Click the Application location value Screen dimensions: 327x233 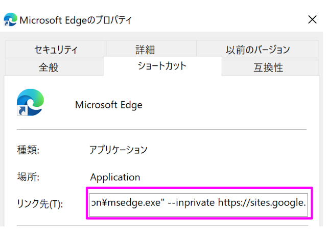[115, 177]
